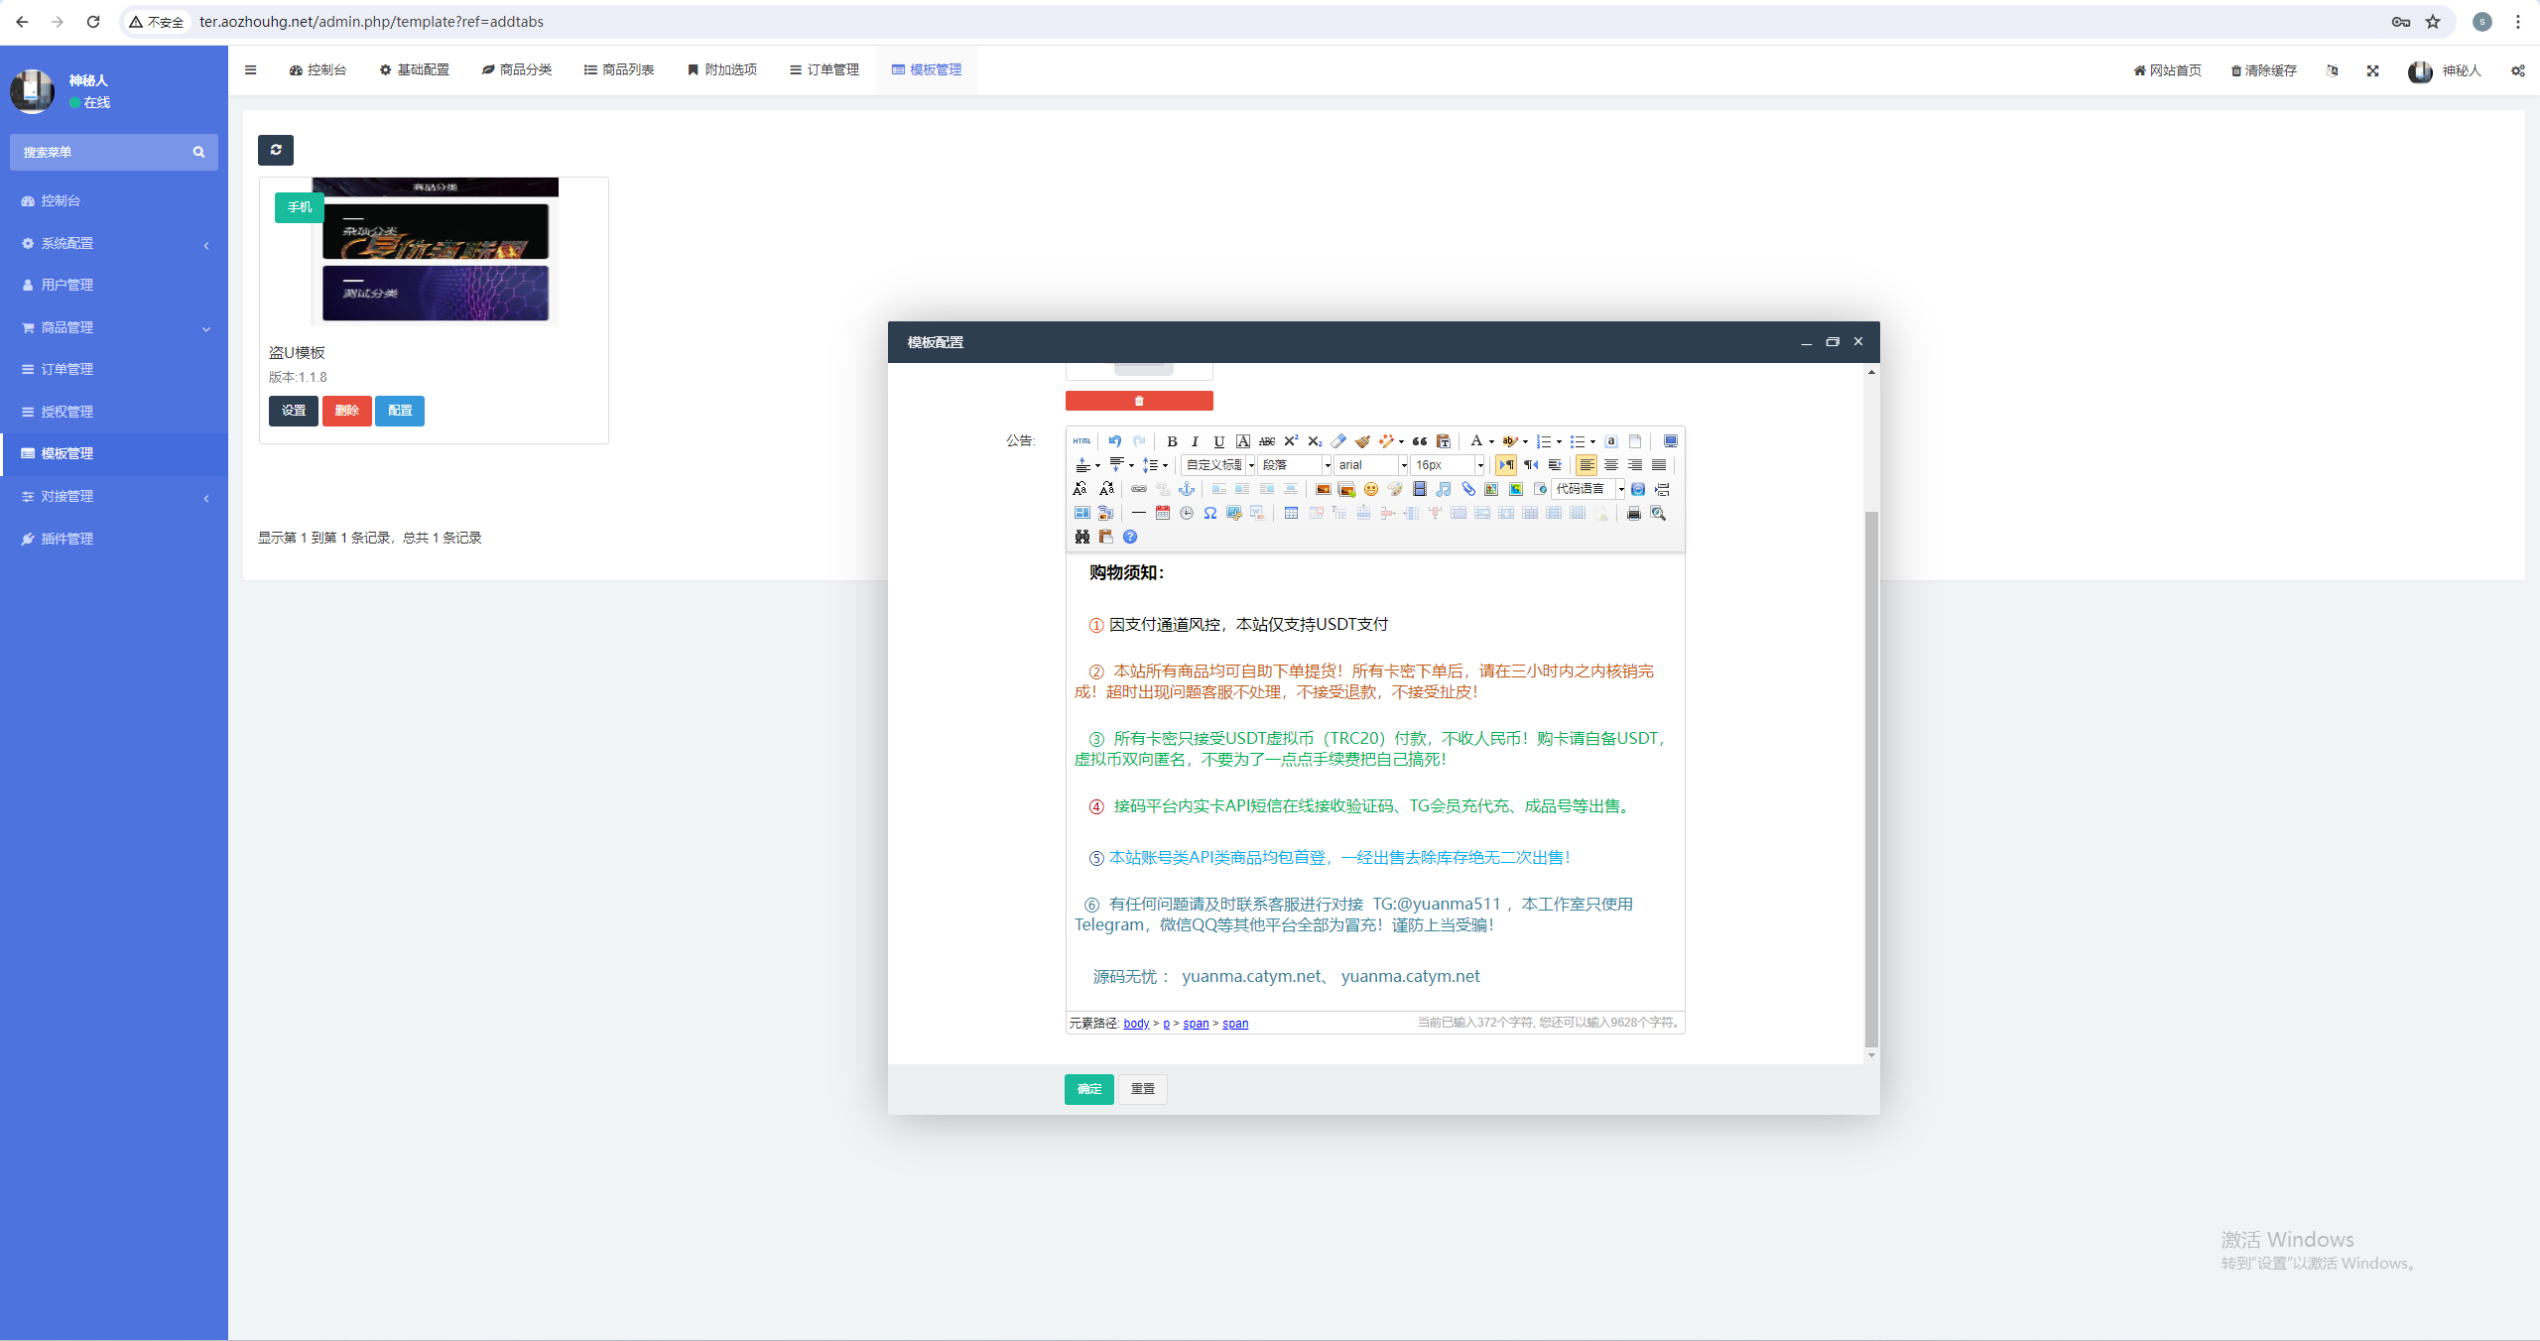
Task: Open font color picker dropdown arrow
Action: pos(1491,442)
